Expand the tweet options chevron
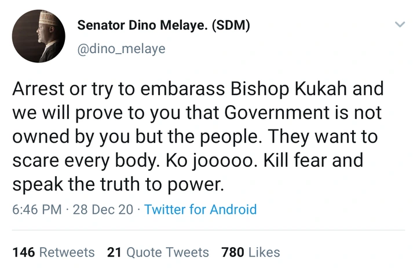 (x=399, y=25)
